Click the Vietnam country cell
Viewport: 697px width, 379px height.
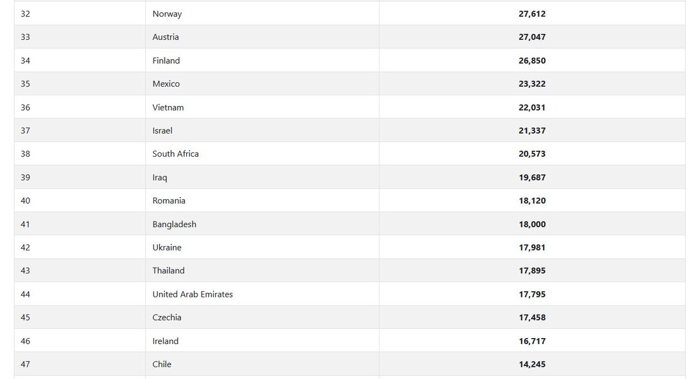(168, 107)
